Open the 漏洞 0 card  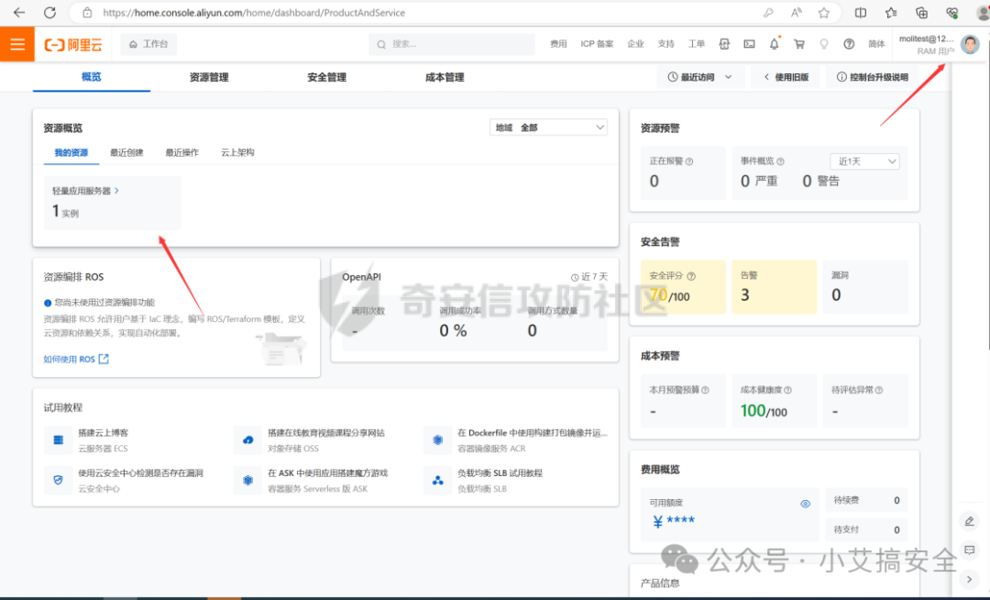(866, 287)
